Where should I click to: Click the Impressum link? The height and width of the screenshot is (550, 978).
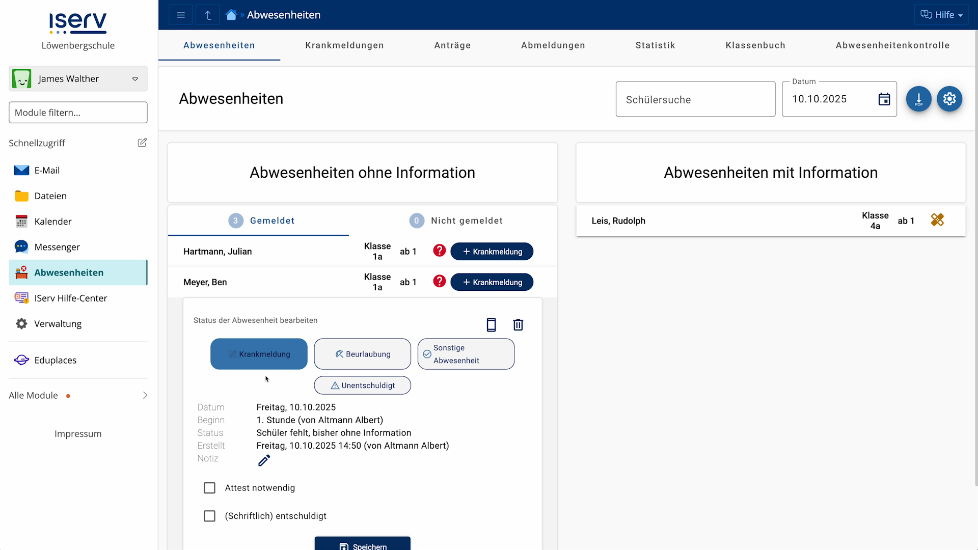point(77,433)
